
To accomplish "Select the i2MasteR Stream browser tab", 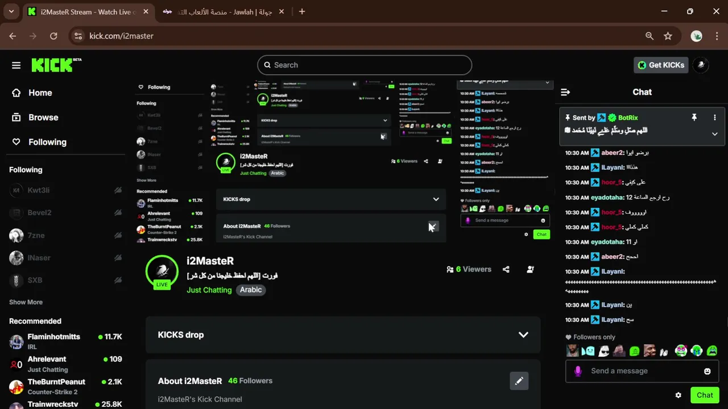I will click(88, 12).
